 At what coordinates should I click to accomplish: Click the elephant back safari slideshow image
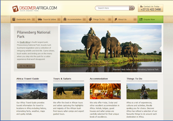click(x=111, y=48)
